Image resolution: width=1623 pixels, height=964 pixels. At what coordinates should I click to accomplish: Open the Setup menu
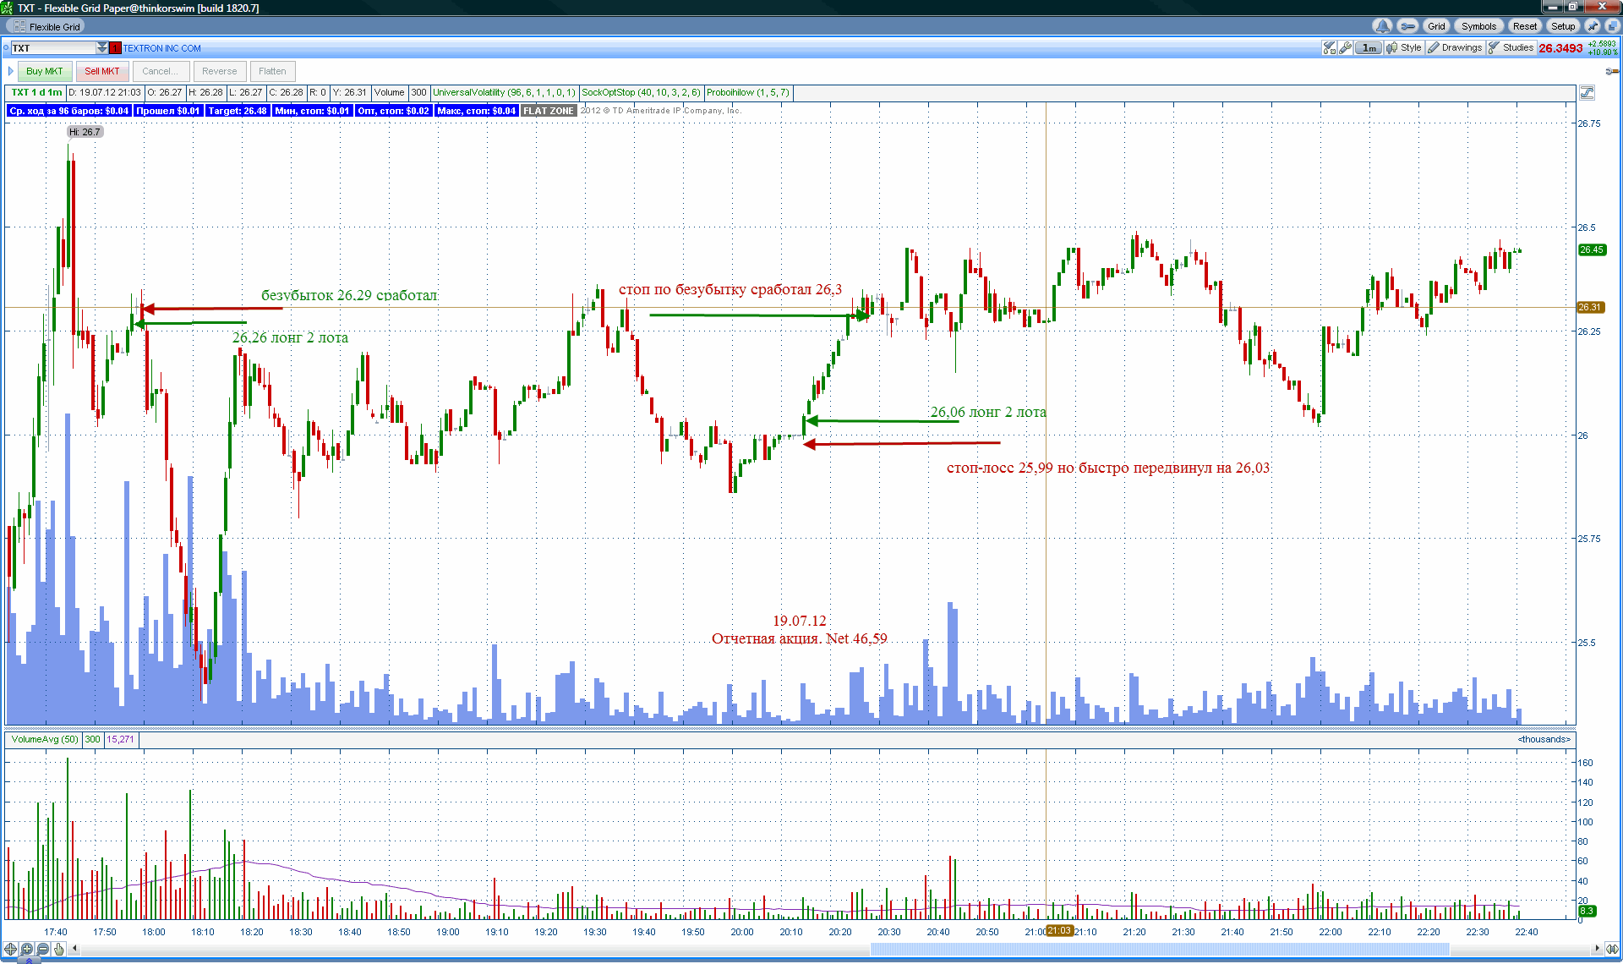1563,26
